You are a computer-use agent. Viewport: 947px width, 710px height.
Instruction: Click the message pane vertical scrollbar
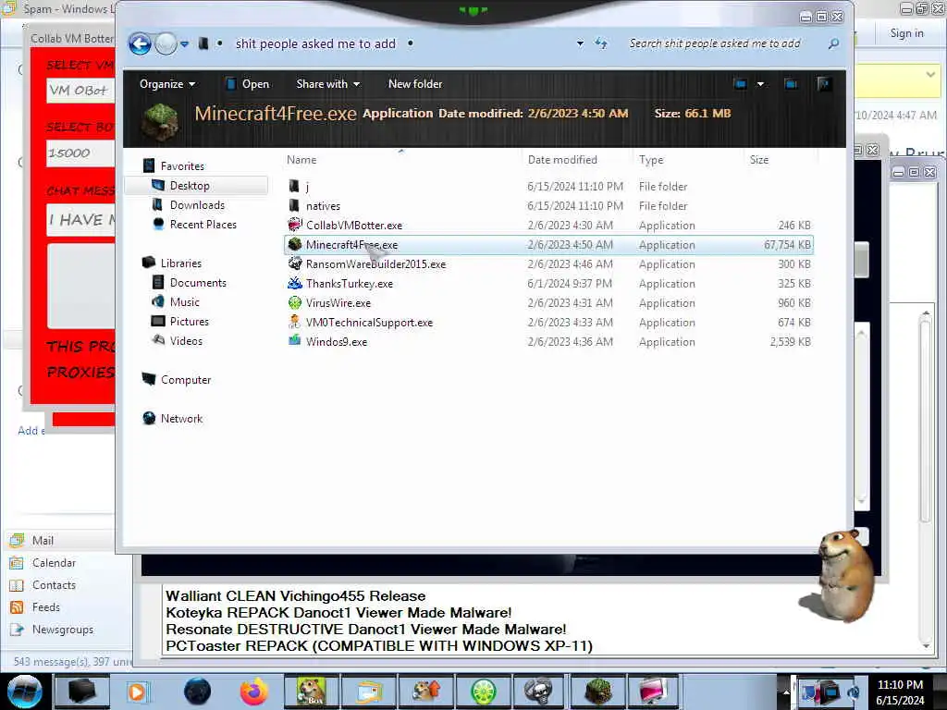click(925, 480)
